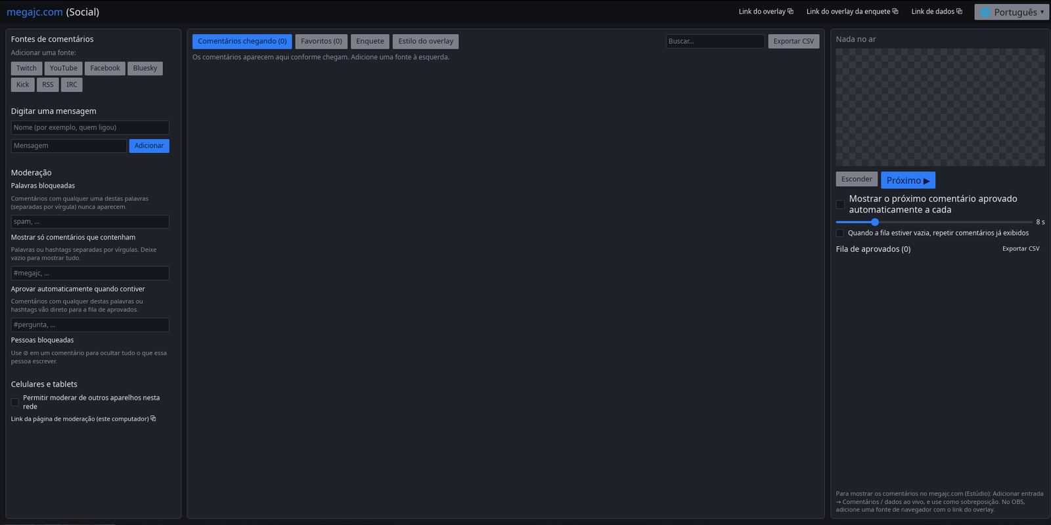This screenshot has width=1051, height=525.
Task: Adjust the auto-advance seconds slider
Action: click(934, 222)
